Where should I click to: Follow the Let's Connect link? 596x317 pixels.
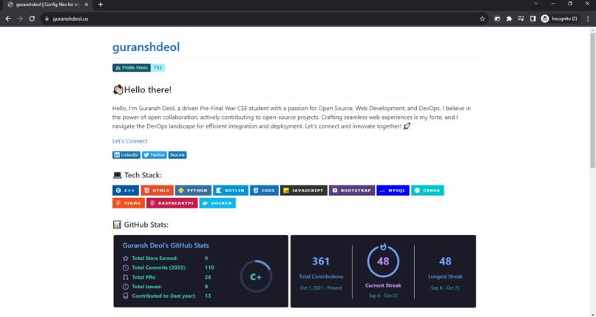coord(130,141)
